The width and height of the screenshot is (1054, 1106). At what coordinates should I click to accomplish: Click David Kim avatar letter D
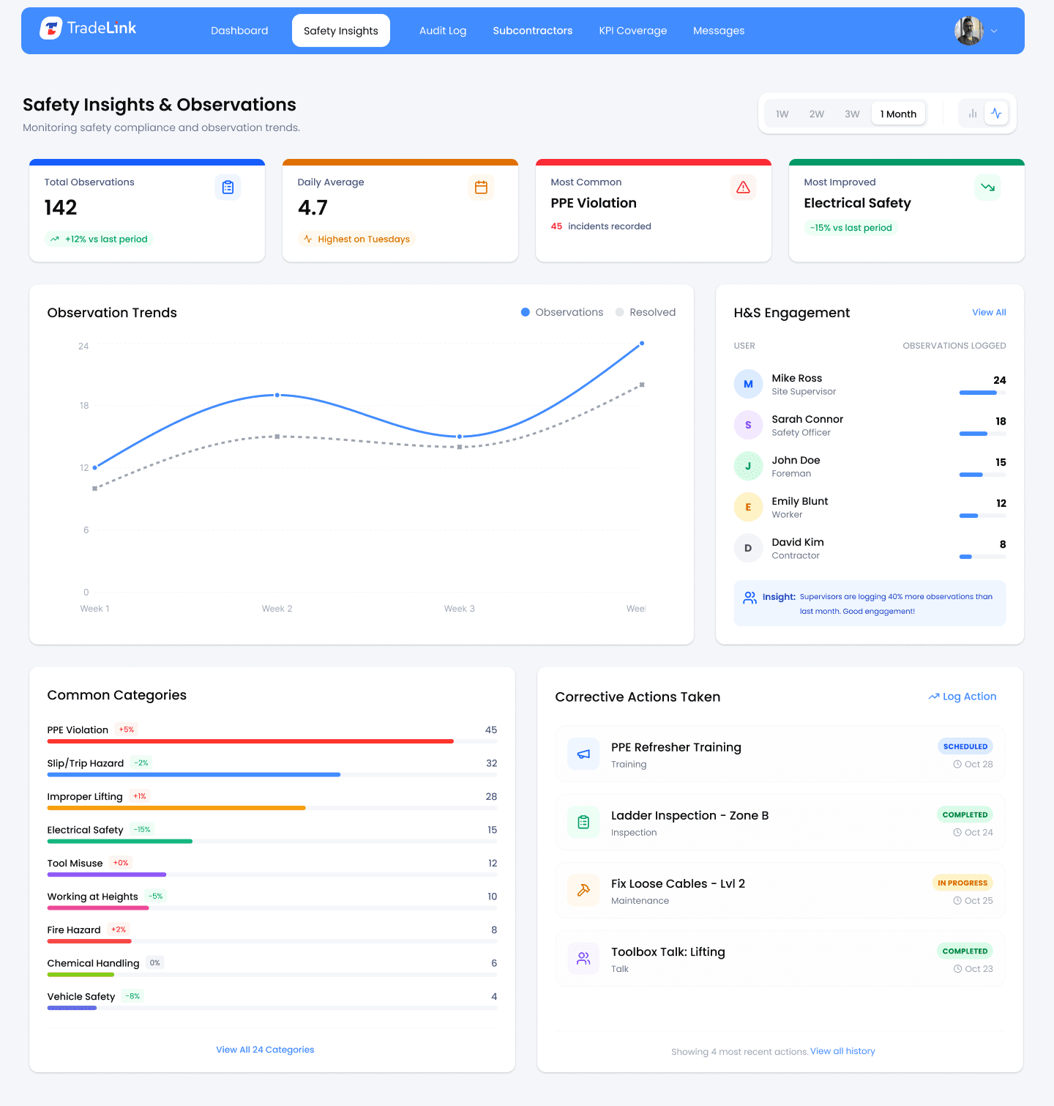coord(748,548)
